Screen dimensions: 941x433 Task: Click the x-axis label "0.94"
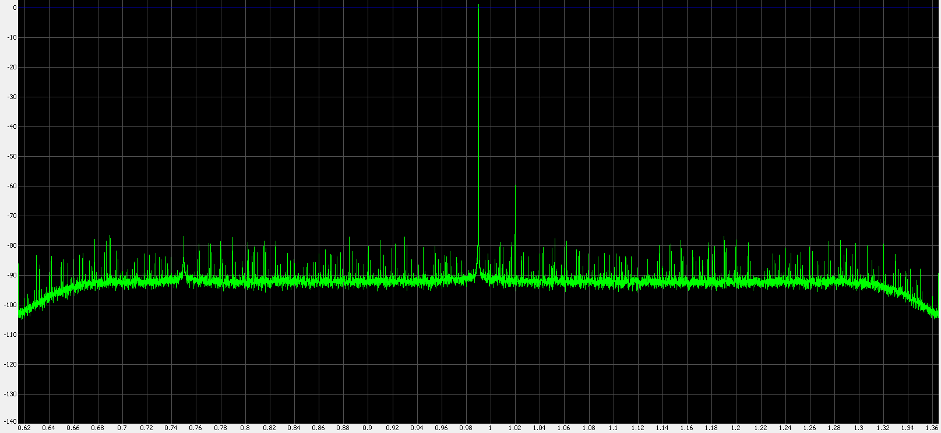click(417, 428)
